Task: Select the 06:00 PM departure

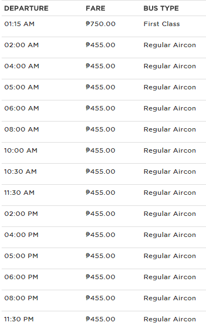Action: tap(21, 277)
